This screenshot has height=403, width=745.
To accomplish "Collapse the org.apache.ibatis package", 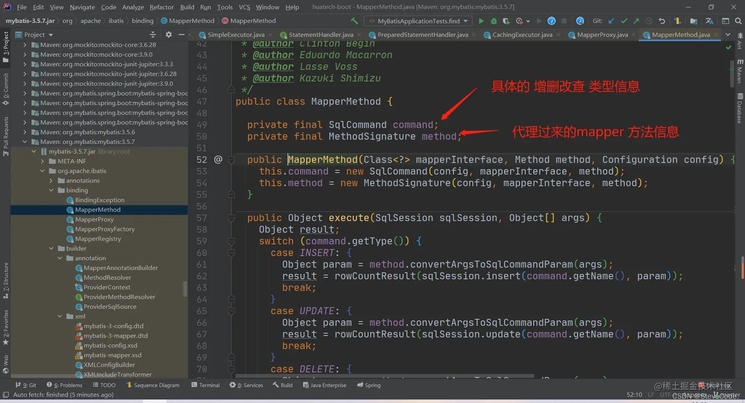I will click(42, 171).
